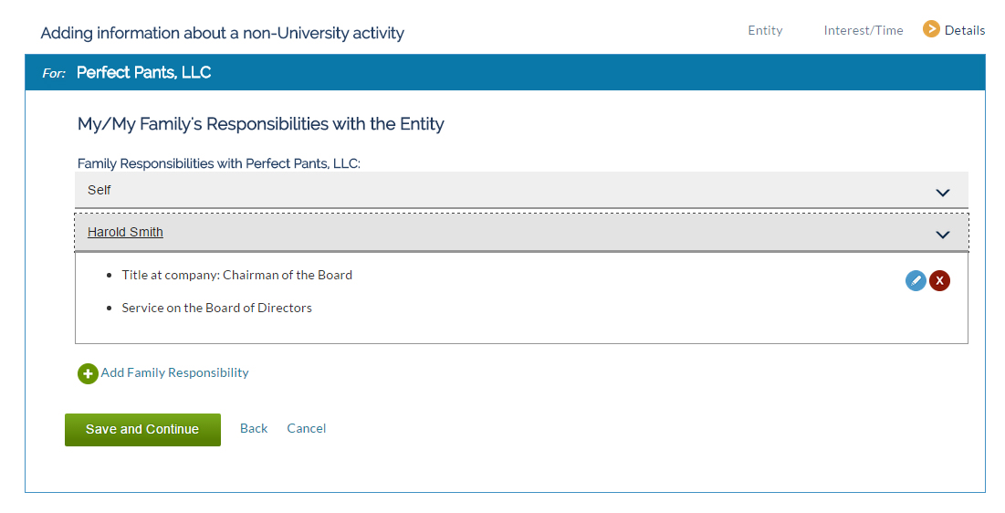Image resolution: width=1005 pixels, height=513 pixels.
Task: Expand the Self section chevron
Action: (x=942, y=193)
